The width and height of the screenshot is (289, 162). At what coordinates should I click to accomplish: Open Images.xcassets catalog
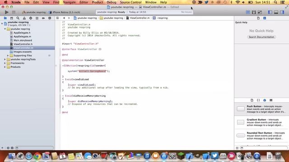pyautogui.click(x=23, y=52)
